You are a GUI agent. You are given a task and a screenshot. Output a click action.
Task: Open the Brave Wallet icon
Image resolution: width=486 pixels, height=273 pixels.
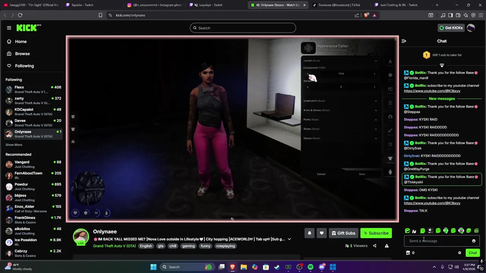coord(458,15)
